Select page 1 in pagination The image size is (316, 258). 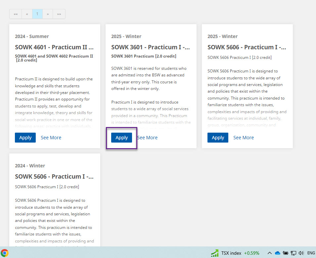pyautogui.click(x=37, y=14)
